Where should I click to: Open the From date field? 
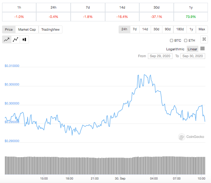pyautogui.click(x=160, y=56)
